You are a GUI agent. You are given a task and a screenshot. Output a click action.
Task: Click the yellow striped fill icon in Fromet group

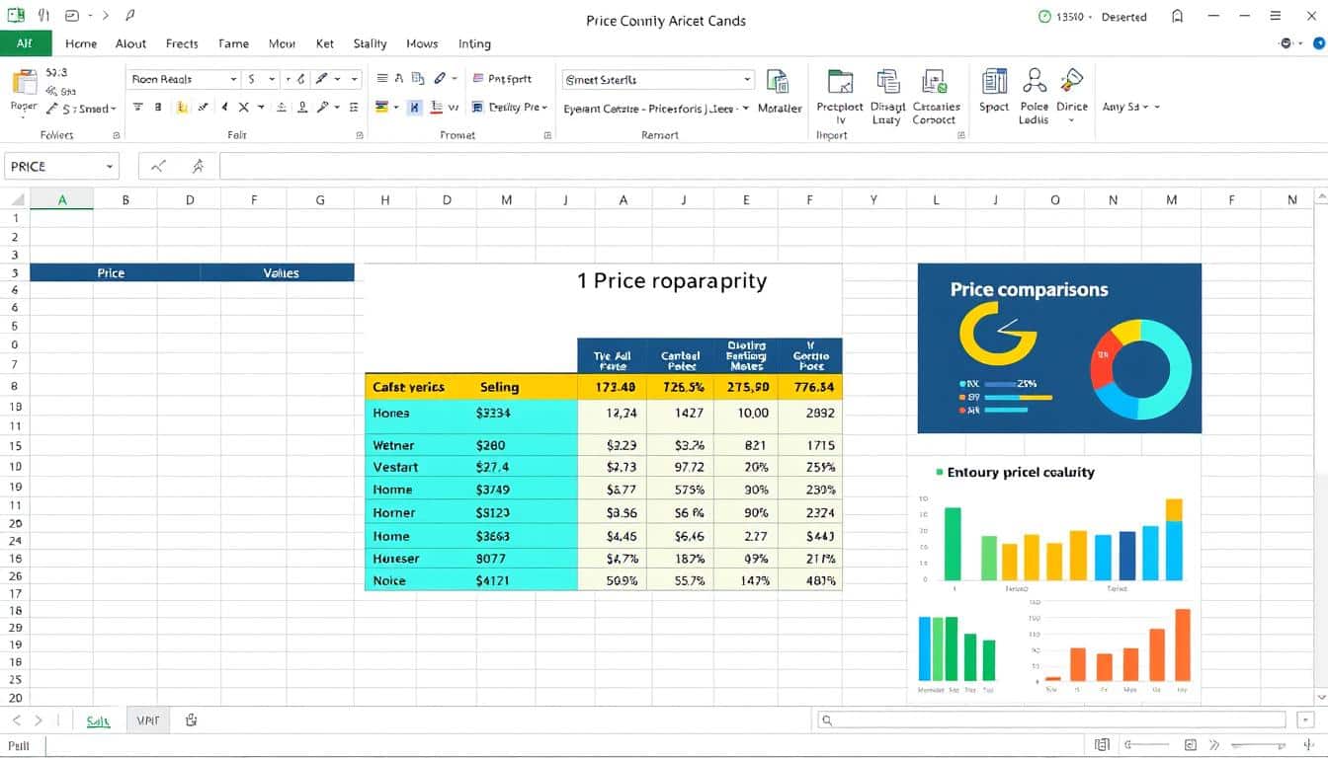click(x=382, y=108)
